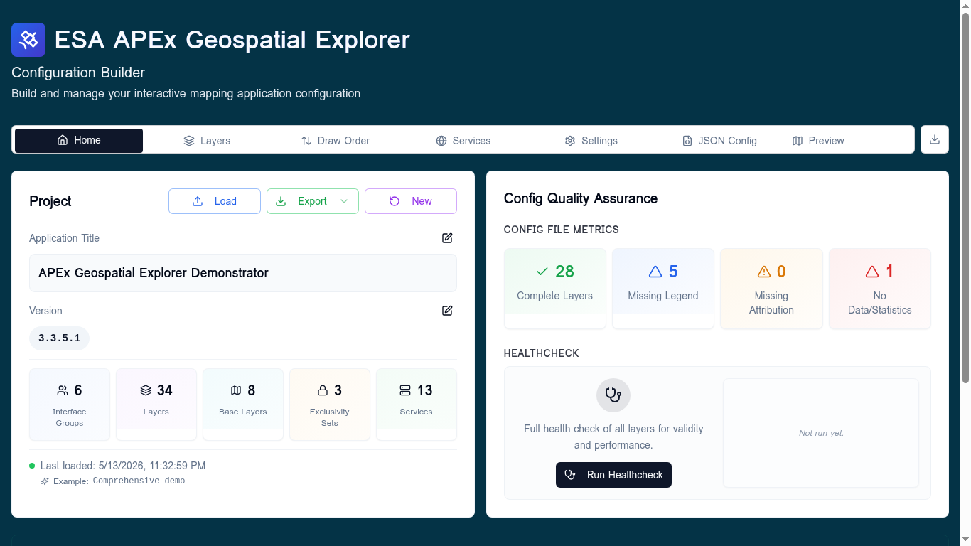Click the 3 Exclusivity Sets count value
Screen dimensions: 971x546
pos(338,390)
